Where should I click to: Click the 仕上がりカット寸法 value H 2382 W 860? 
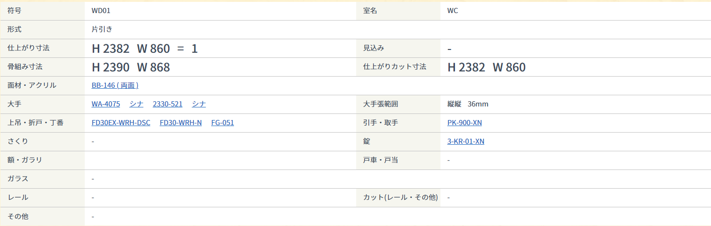(487, 67)
